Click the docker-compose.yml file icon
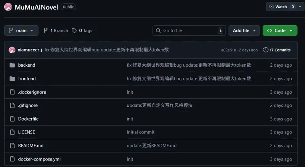The image size is (305, 167). click(12, 159)
